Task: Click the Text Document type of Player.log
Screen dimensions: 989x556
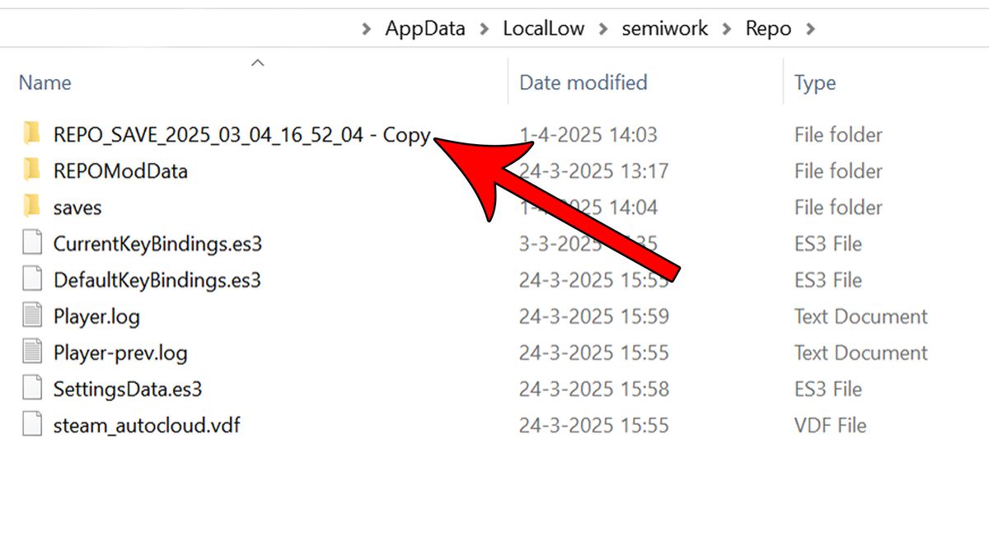Action: click(860, 316)
